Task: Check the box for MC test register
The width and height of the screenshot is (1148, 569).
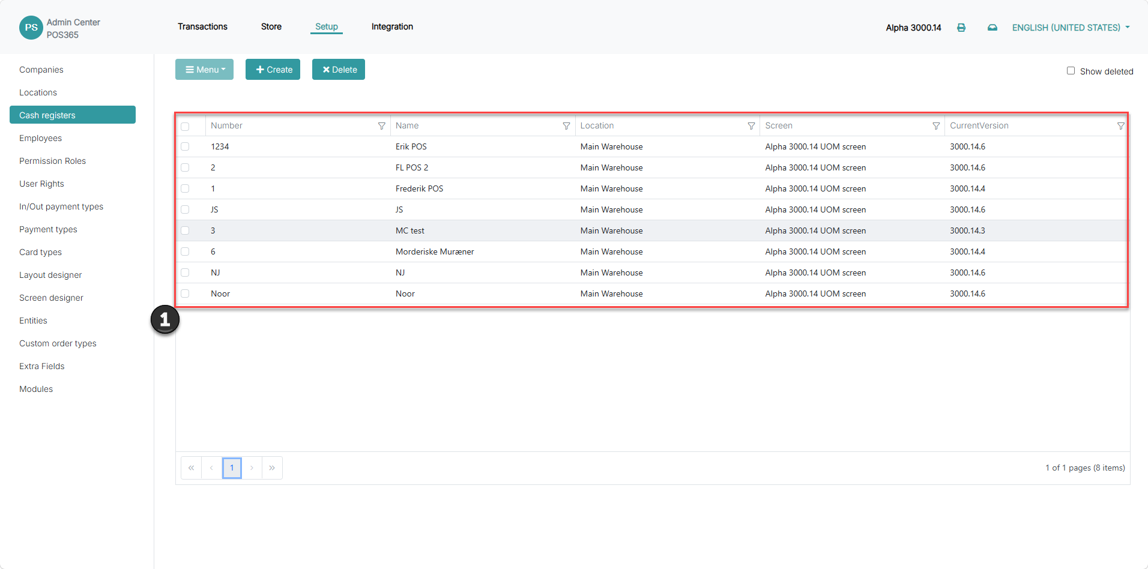Action: tap(185, 230)
